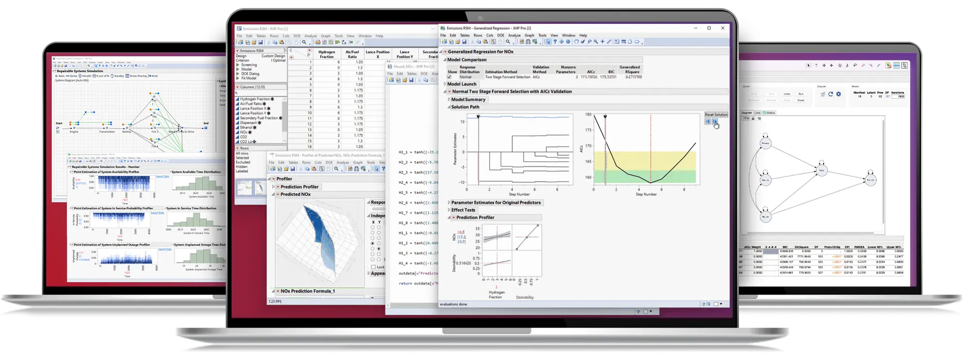Screen dimensions: 969x359
Task: Expand the Model Launch section
Action: pos(445,84)
